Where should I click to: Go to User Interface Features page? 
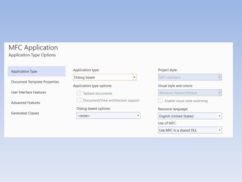28,92
